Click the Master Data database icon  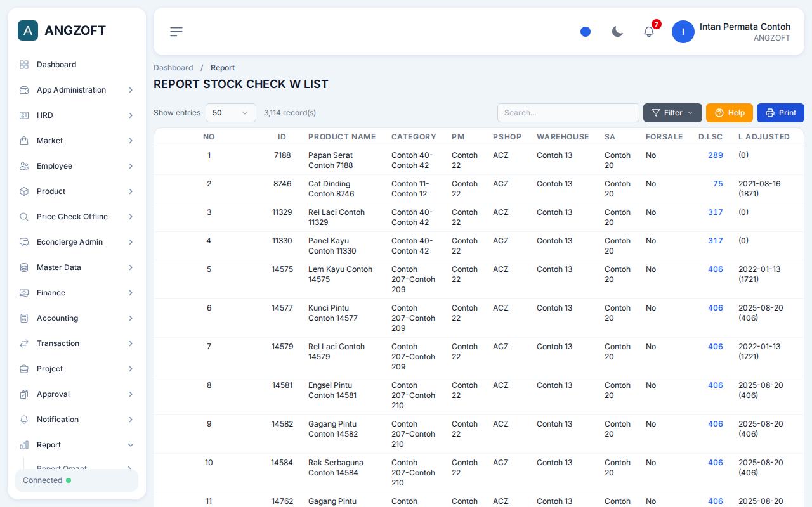click(24, 267)
